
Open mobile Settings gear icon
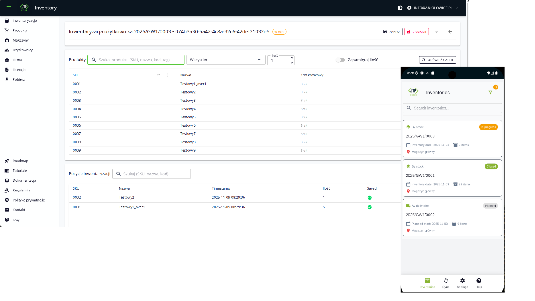click(x=462, y=281)
